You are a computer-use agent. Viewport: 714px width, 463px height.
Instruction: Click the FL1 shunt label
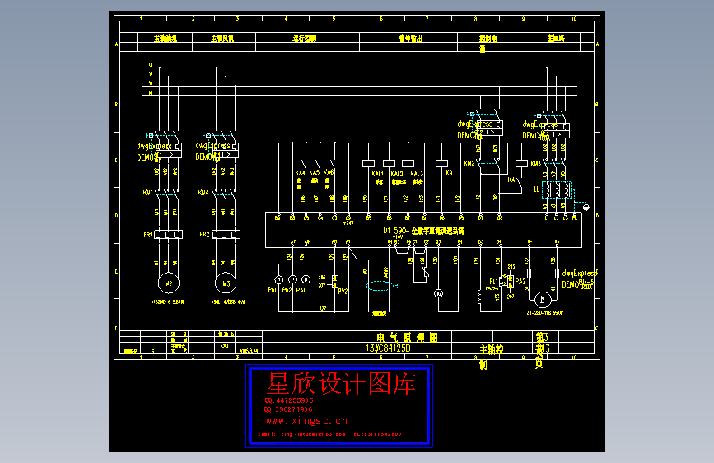tap(493, 282)
